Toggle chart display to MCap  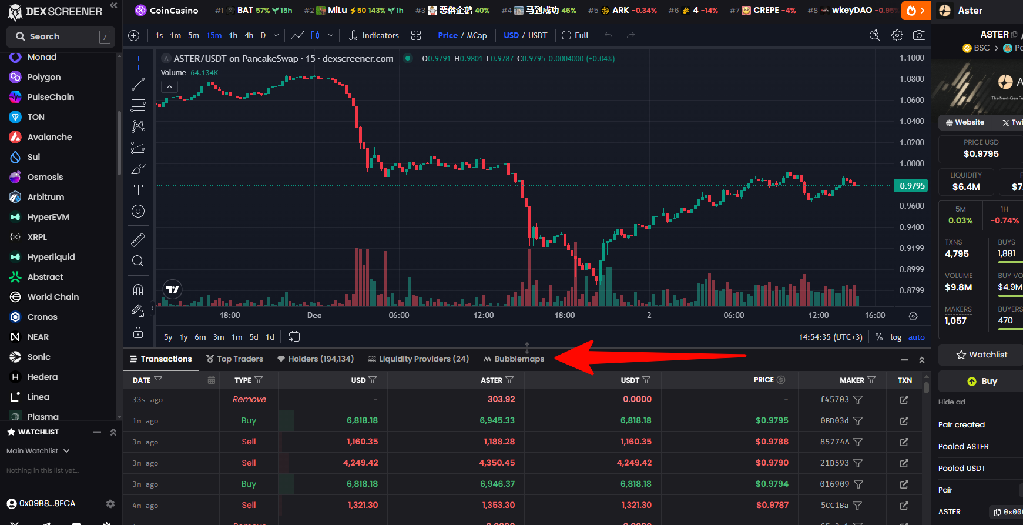point(477,36)
